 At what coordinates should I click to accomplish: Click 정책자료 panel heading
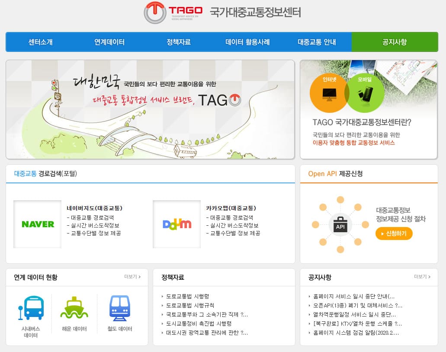pyautogui.click(x=173, y=277)
